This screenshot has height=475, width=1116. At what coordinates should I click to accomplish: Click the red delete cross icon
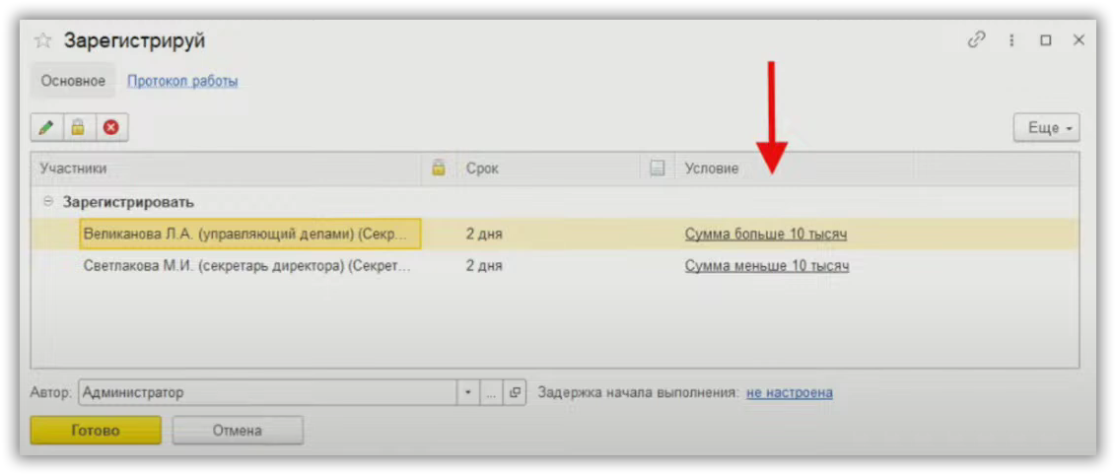click(111, 128)
